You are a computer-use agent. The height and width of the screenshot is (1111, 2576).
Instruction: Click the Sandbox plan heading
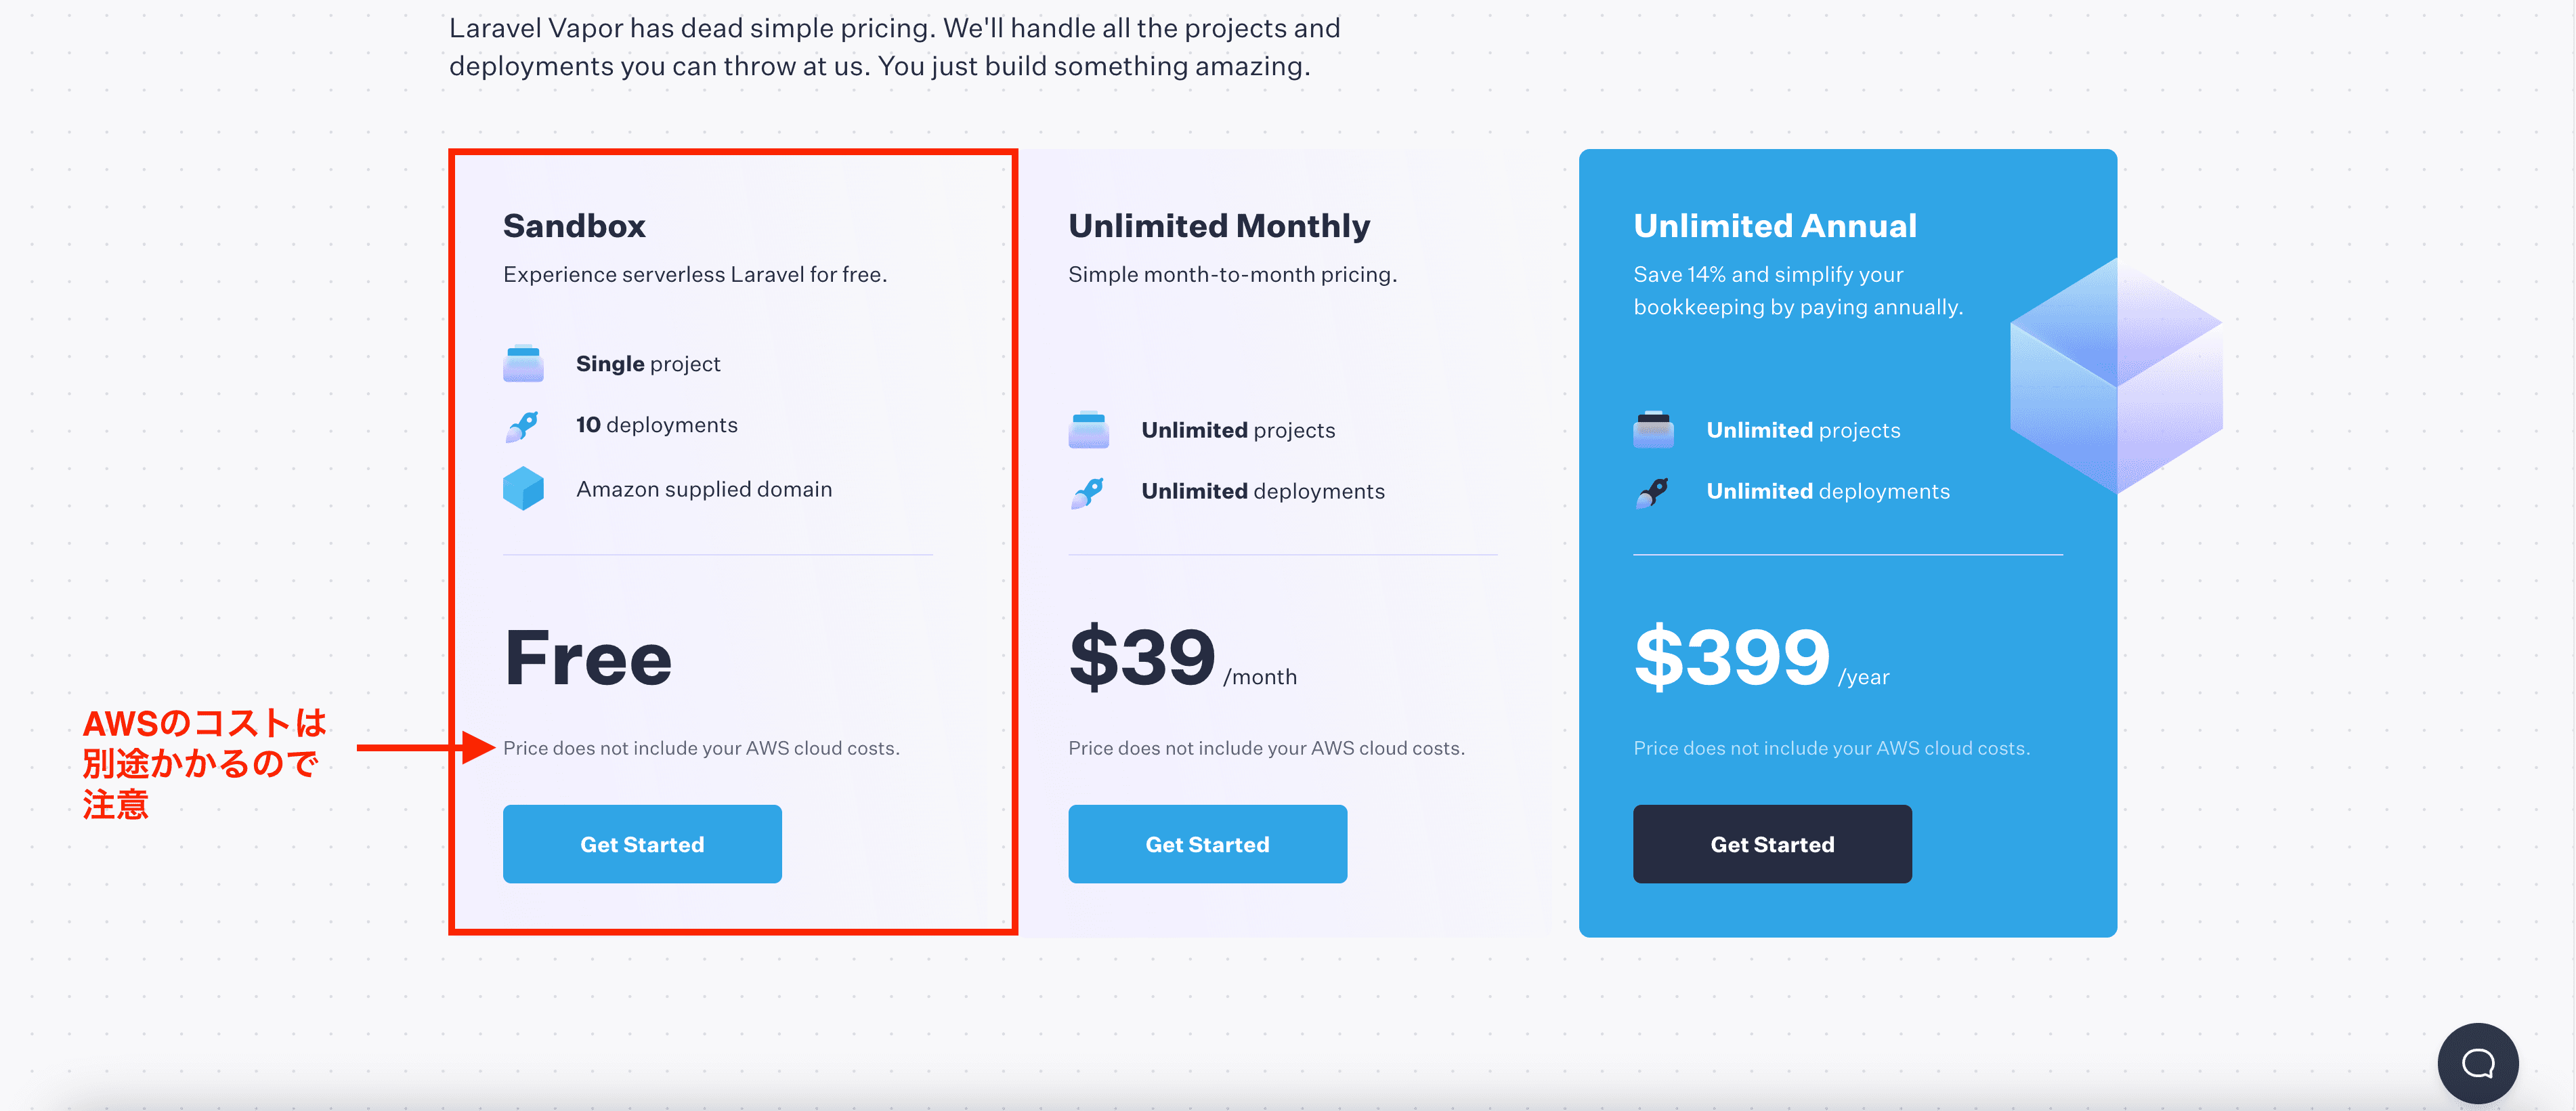(x=574, y=226)
